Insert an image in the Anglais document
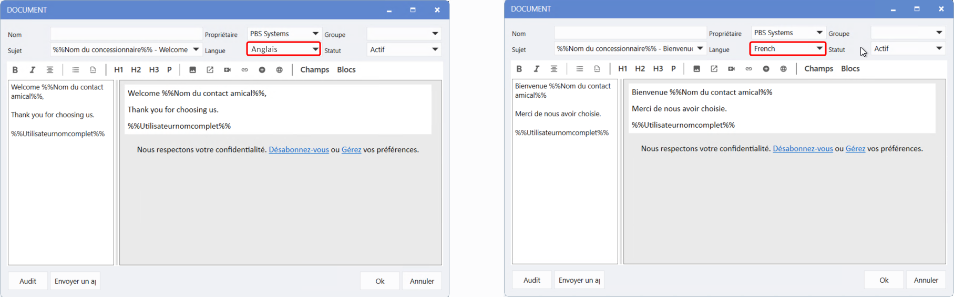 192,70
